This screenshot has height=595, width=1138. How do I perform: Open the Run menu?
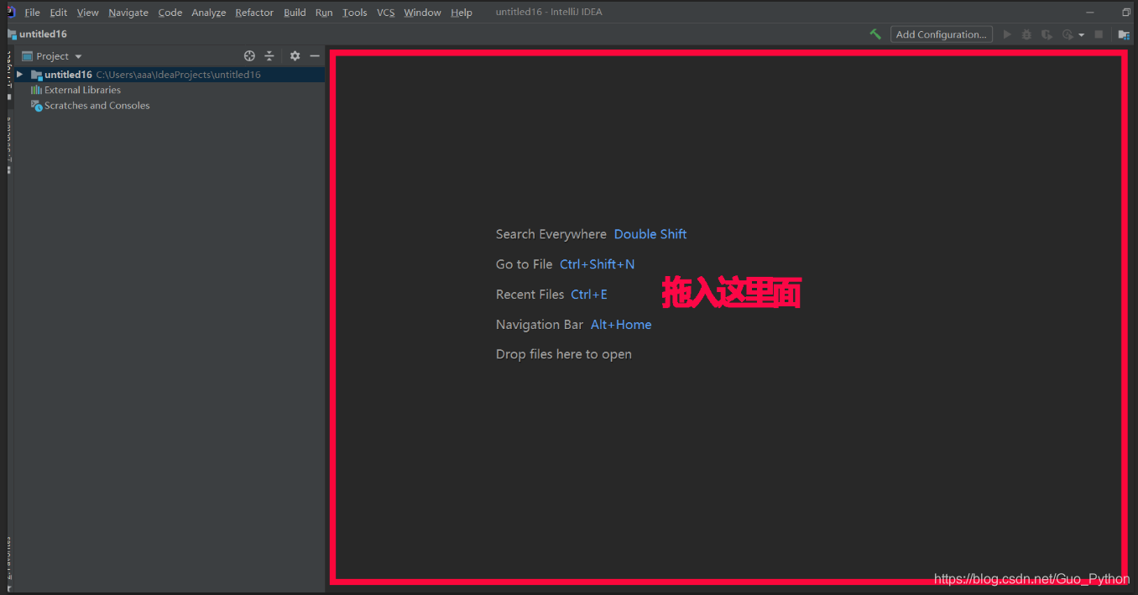click(x=324, y=13)
